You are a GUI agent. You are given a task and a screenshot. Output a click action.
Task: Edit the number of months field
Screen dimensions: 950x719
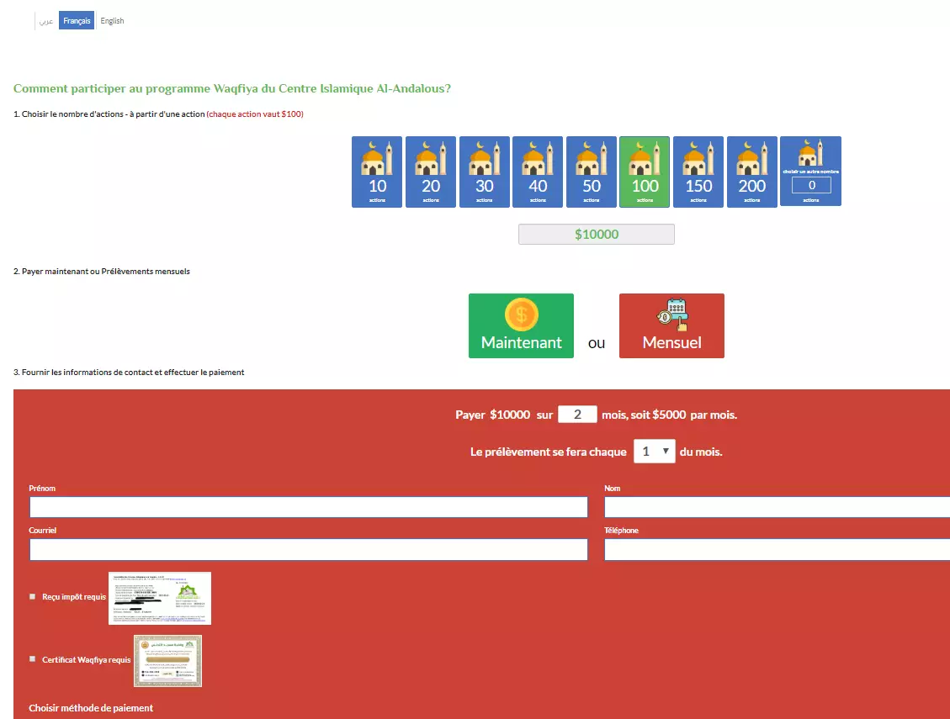(x=576, y=415)
